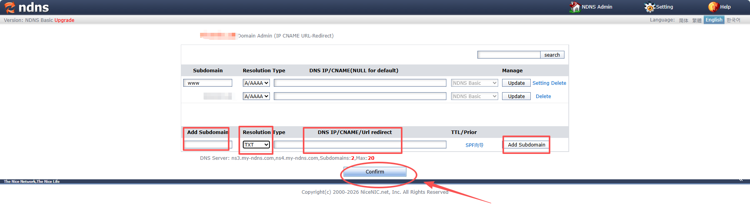
Task: Select the 简体 language option
Action: click(x=683, y=20)
